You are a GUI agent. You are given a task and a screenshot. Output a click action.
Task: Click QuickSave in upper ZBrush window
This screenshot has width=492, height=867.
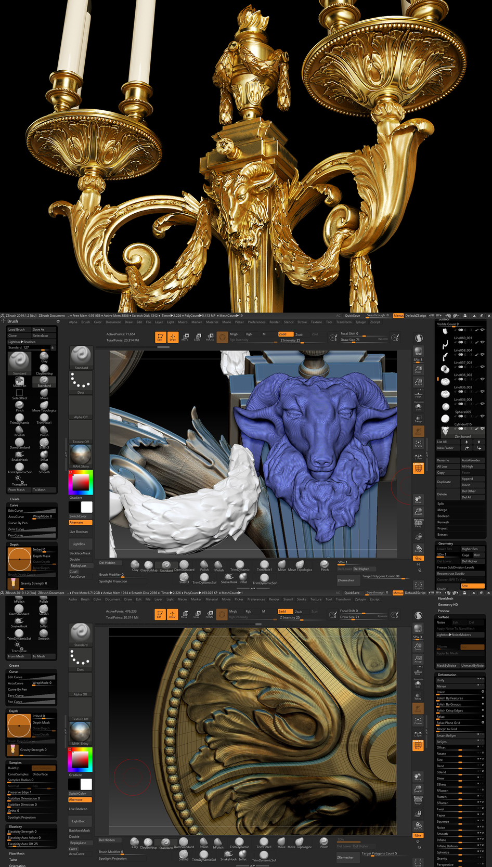pos(352,316)
